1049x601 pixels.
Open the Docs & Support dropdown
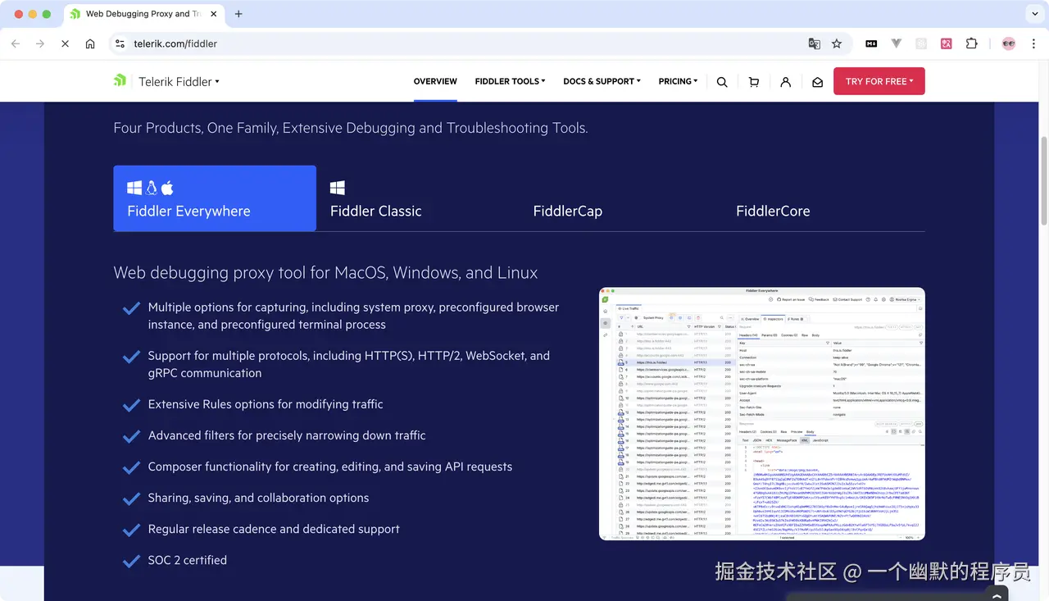pyautogui.click(x=602, y=81)
